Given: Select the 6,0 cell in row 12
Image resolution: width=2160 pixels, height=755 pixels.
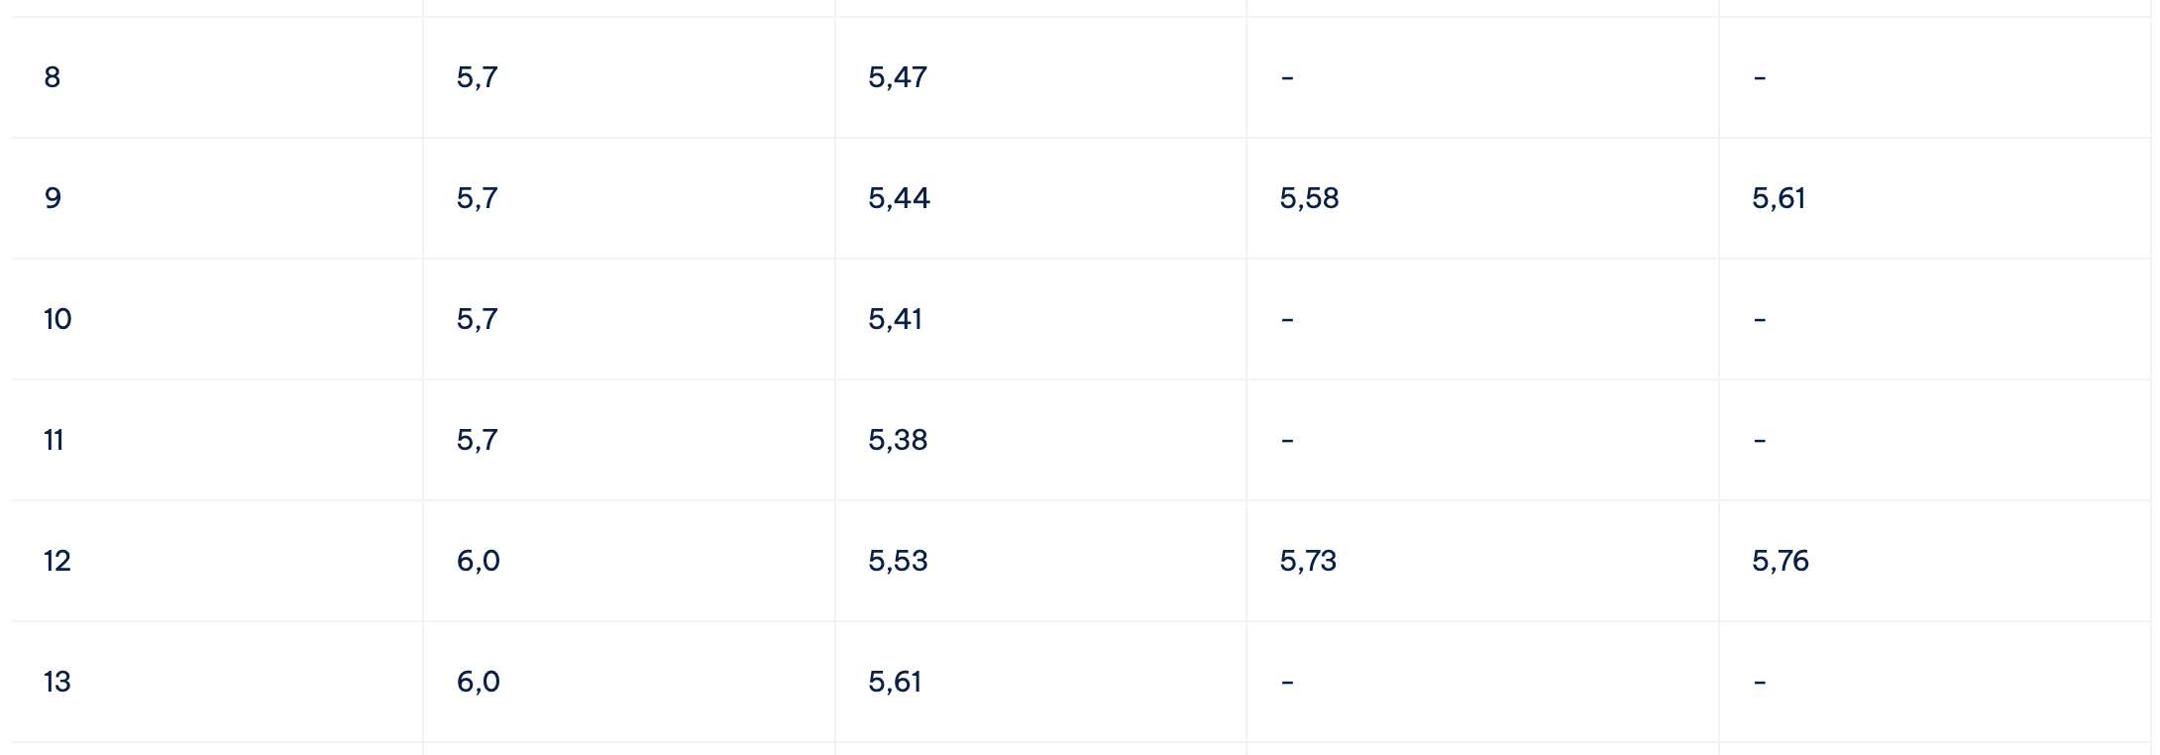Looking at the screenshot, I should [x=629, y=561].
